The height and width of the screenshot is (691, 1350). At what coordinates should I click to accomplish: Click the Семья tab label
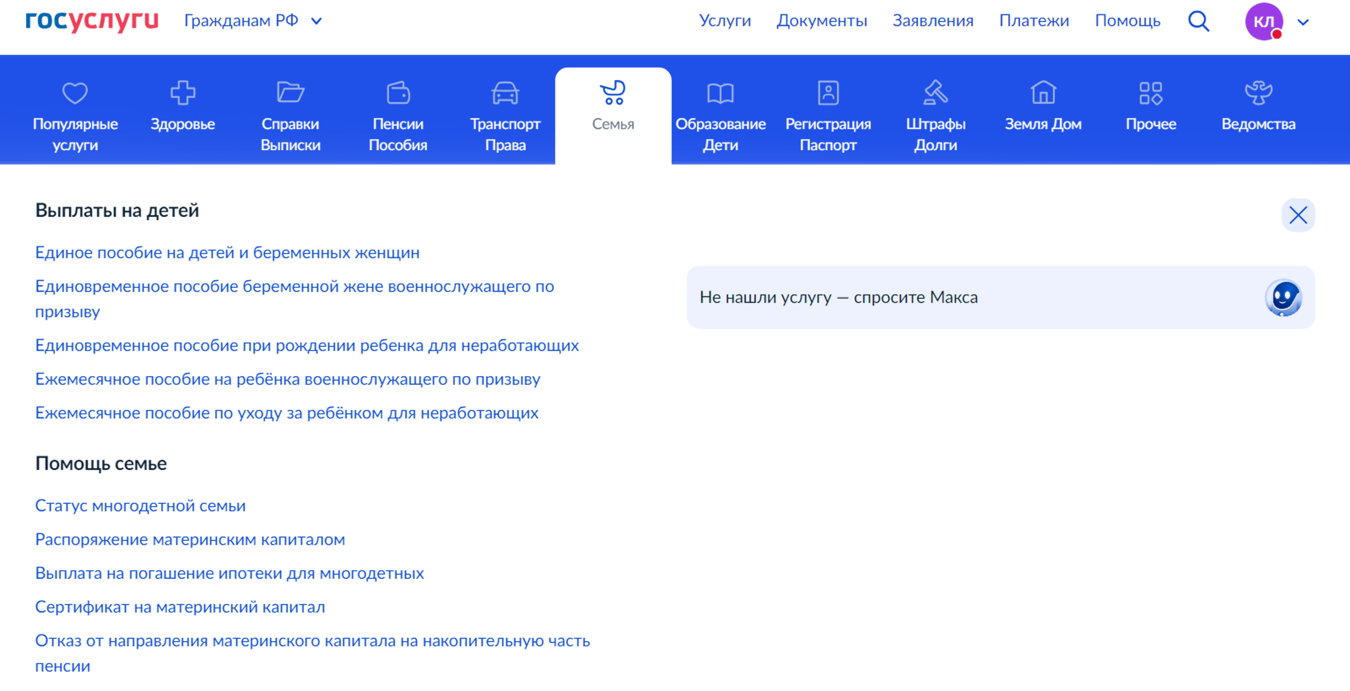[613, 124]
